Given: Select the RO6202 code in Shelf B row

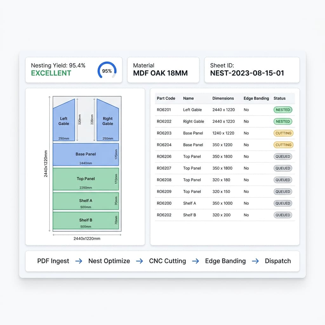Looking at the screenshot, I should [x=164, y=215].
